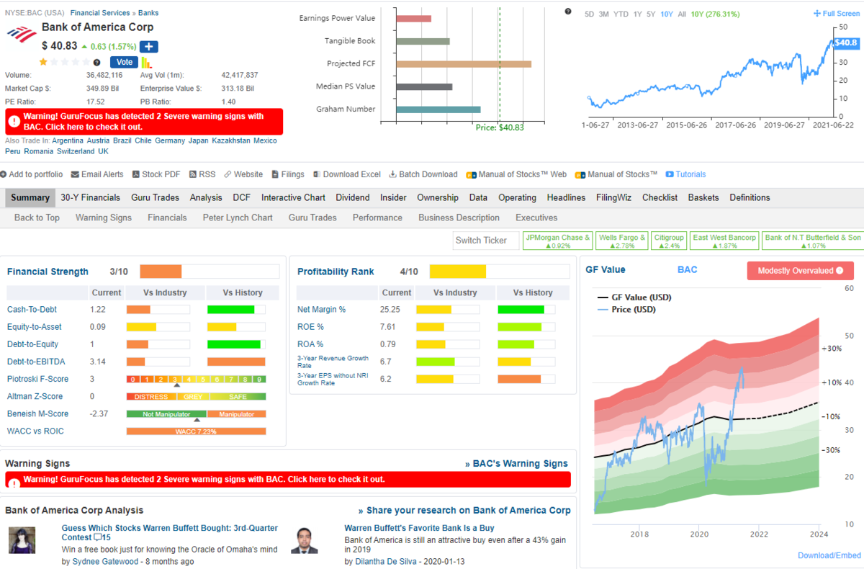Open the 30-Y Financials tab
This screenshot has width=864, height=569.
tap(90, 197)
